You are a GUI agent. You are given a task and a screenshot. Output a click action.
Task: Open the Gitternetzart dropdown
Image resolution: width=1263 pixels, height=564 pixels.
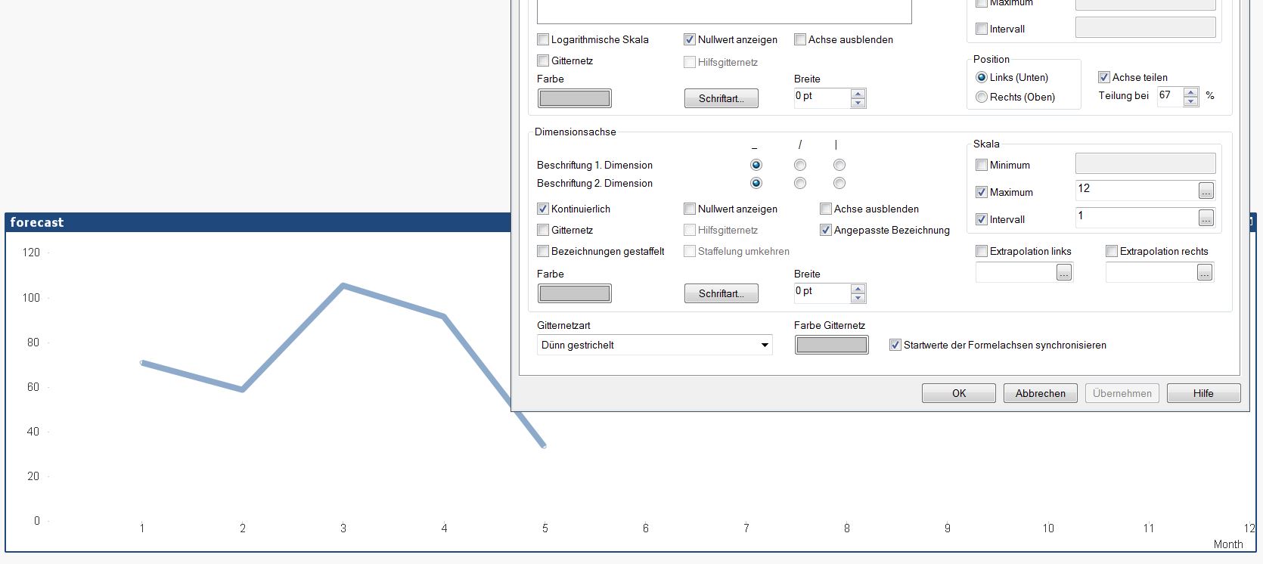tap(655, 345)
